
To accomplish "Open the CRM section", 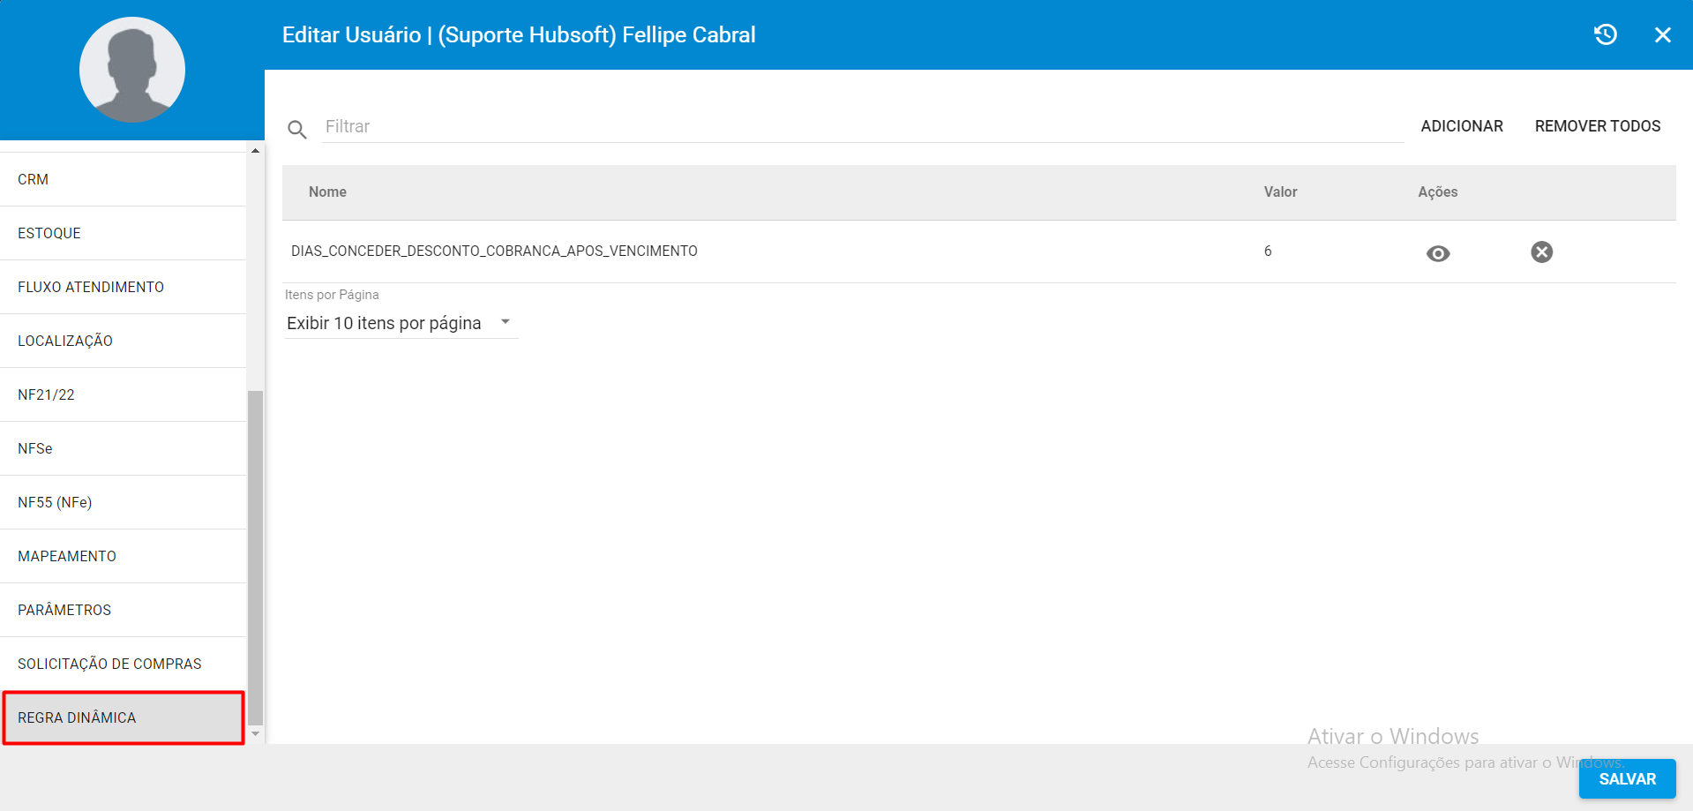I will pos(34,179).
